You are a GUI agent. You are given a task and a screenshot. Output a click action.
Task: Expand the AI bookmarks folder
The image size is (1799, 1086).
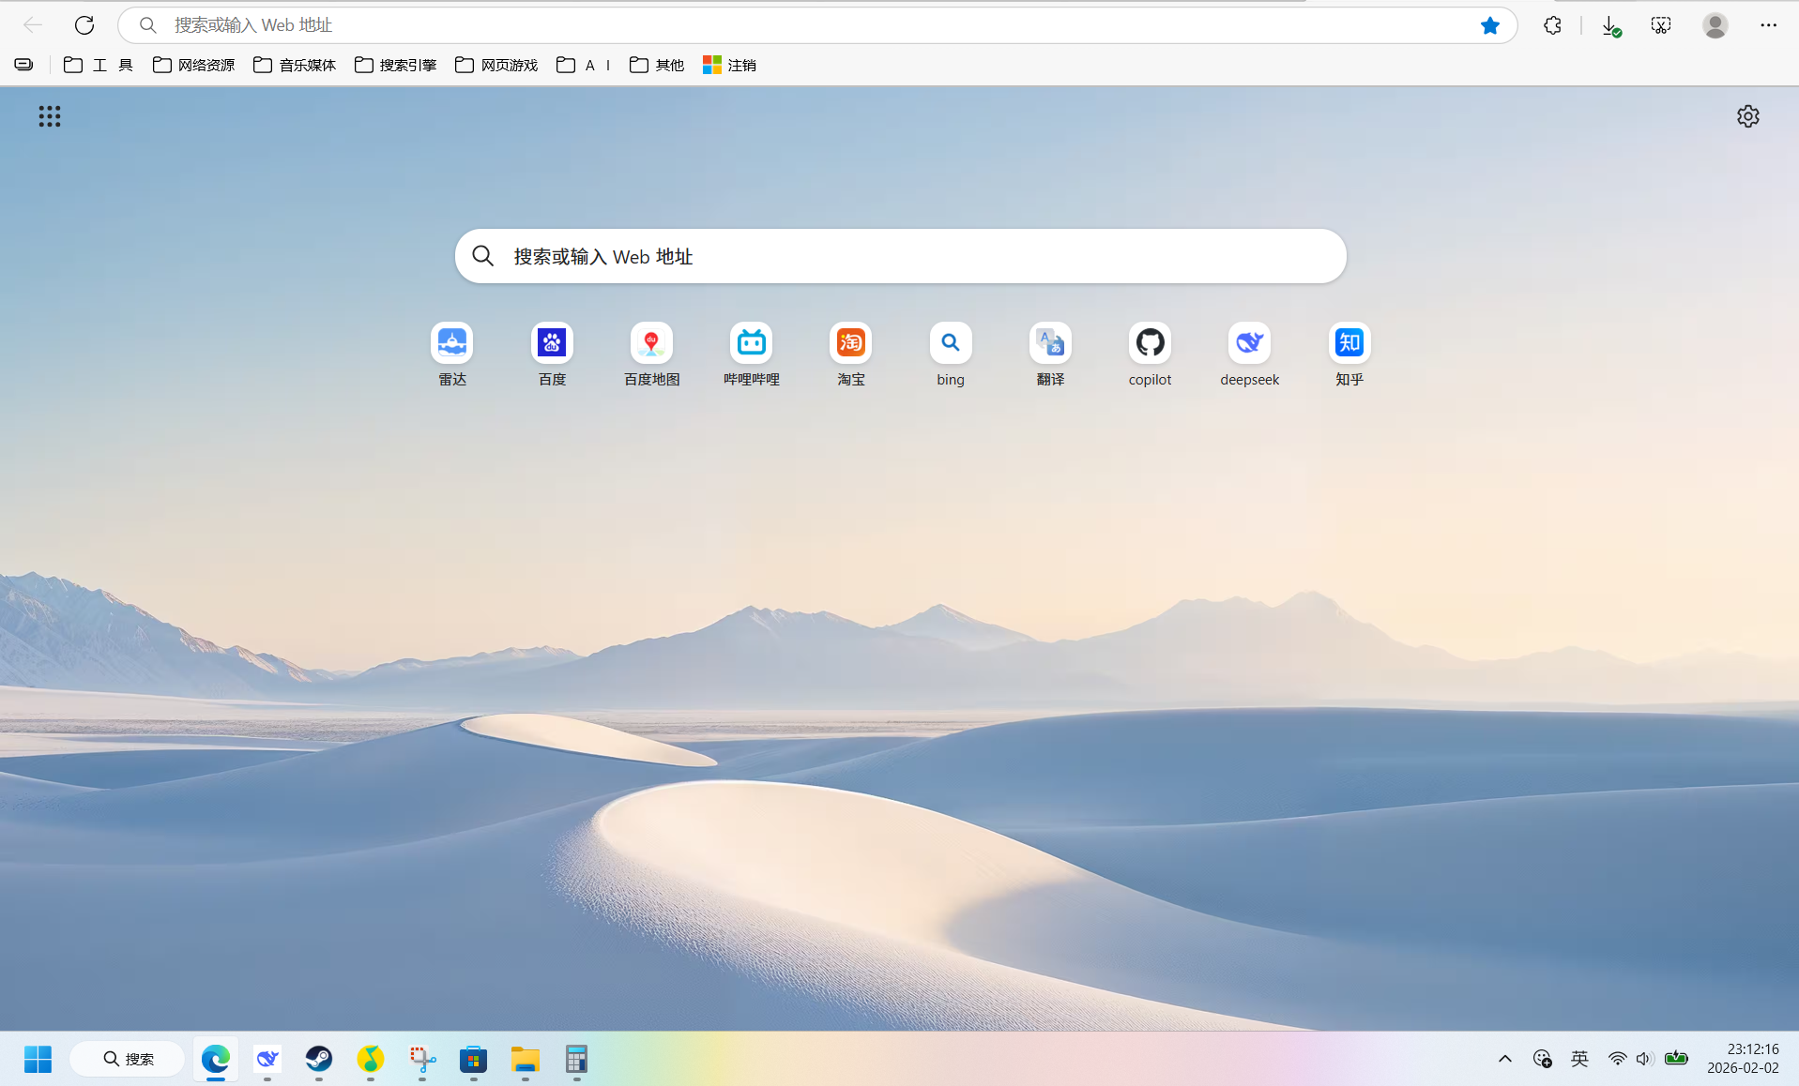(x=584, y=65)
